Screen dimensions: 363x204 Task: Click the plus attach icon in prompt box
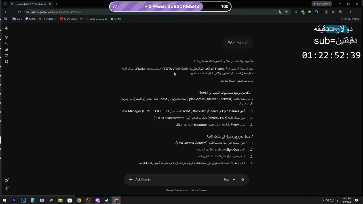click(131, 180)
